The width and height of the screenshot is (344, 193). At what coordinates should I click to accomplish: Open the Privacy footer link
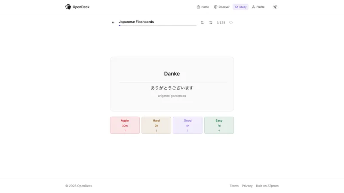point(247,186)
